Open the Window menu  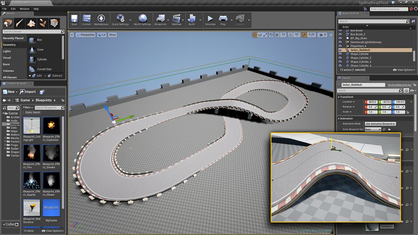point(24,9)
